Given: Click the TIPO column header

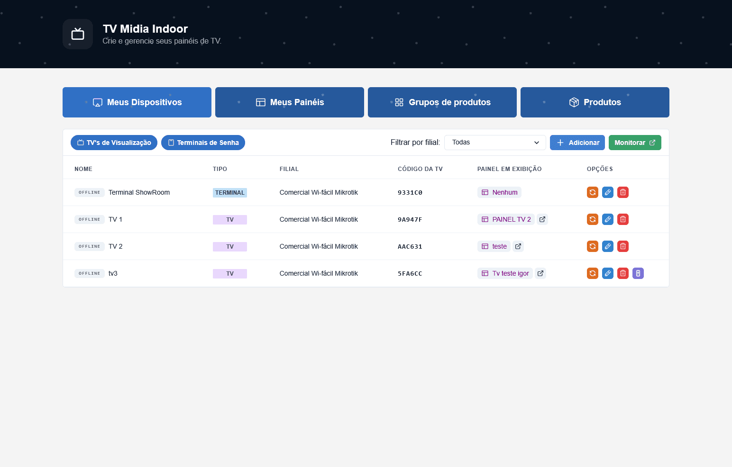Looking at the screenshot, I should point(220,169).
